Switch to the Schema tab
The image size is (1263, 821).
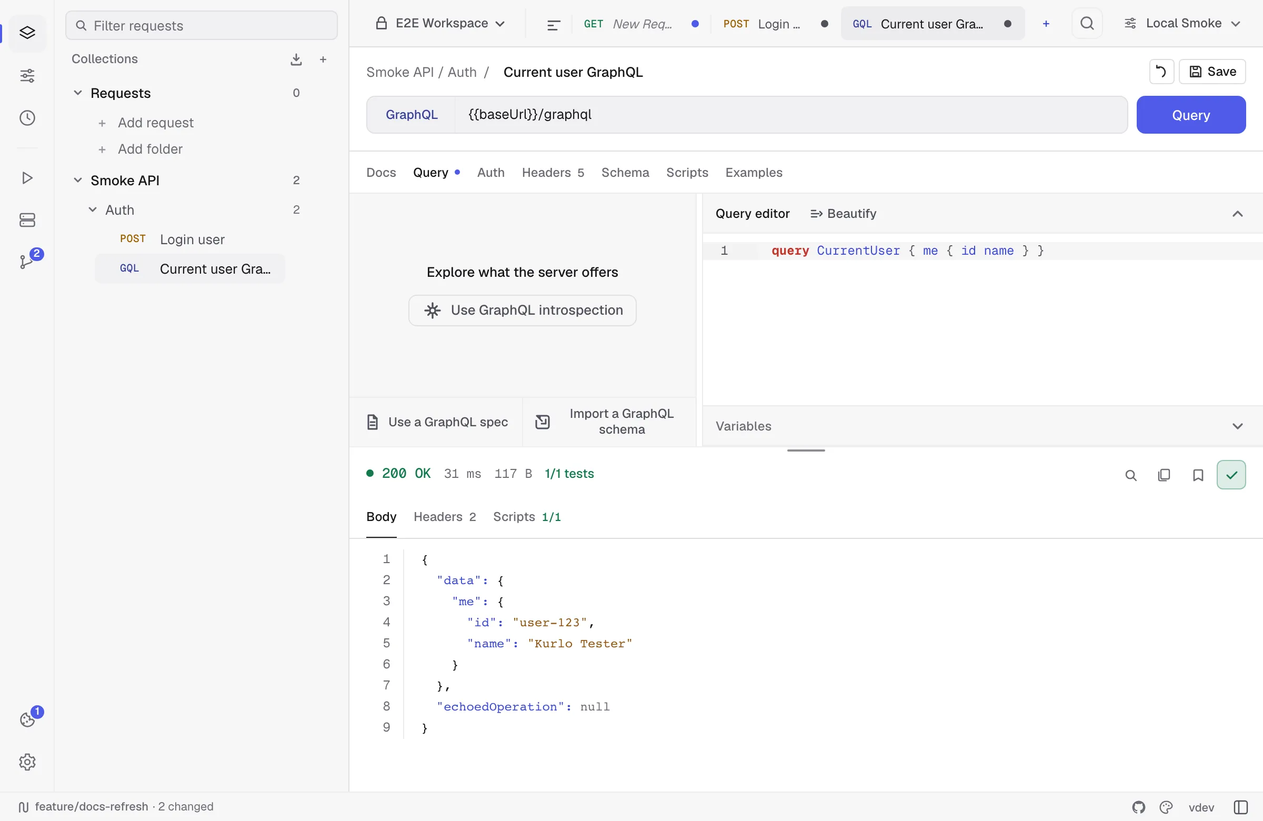[625, 173]
